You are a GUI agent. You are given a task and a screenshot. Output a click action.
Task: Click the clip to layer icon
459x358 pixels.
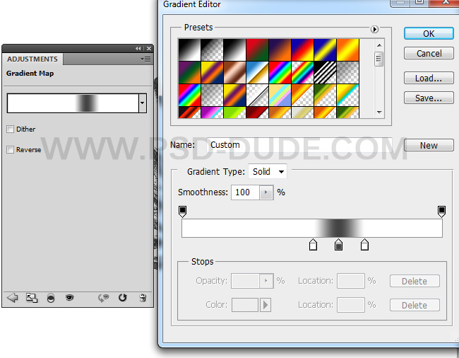tap(51, 298)
